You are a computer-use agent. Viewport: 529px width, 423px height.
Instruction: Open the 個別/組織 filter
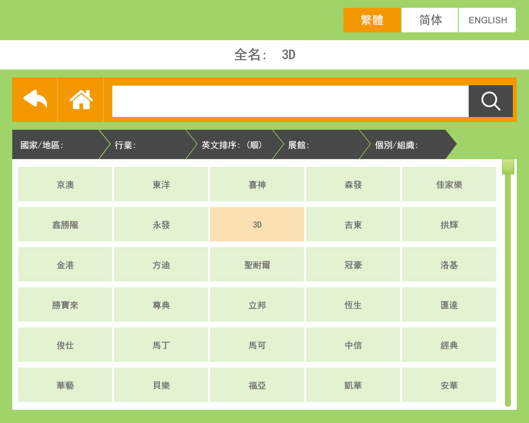407,145
